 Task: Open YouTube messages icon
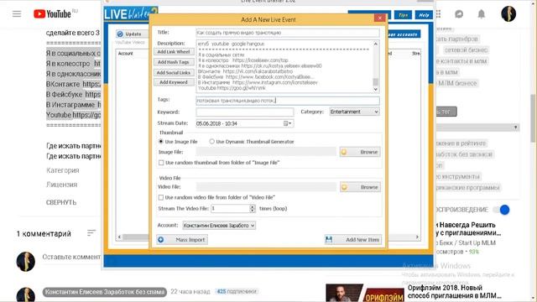(x=459, y=14)
